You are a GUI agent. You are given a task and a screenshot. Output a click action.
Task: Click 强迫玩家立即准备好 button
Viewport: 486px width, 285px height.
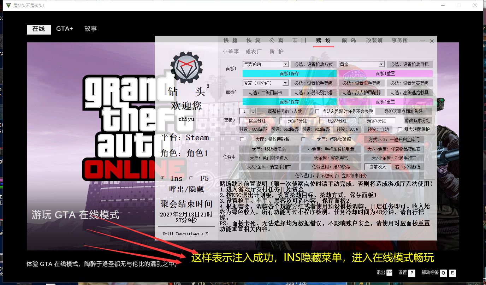[403, 111]
